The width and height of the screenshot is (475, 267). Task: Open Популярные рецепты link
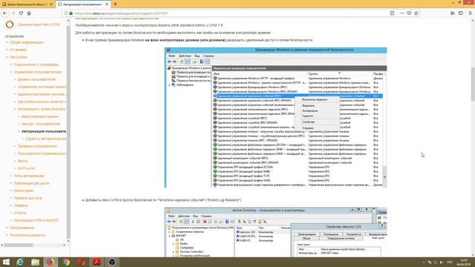click(x=27, y=235)
